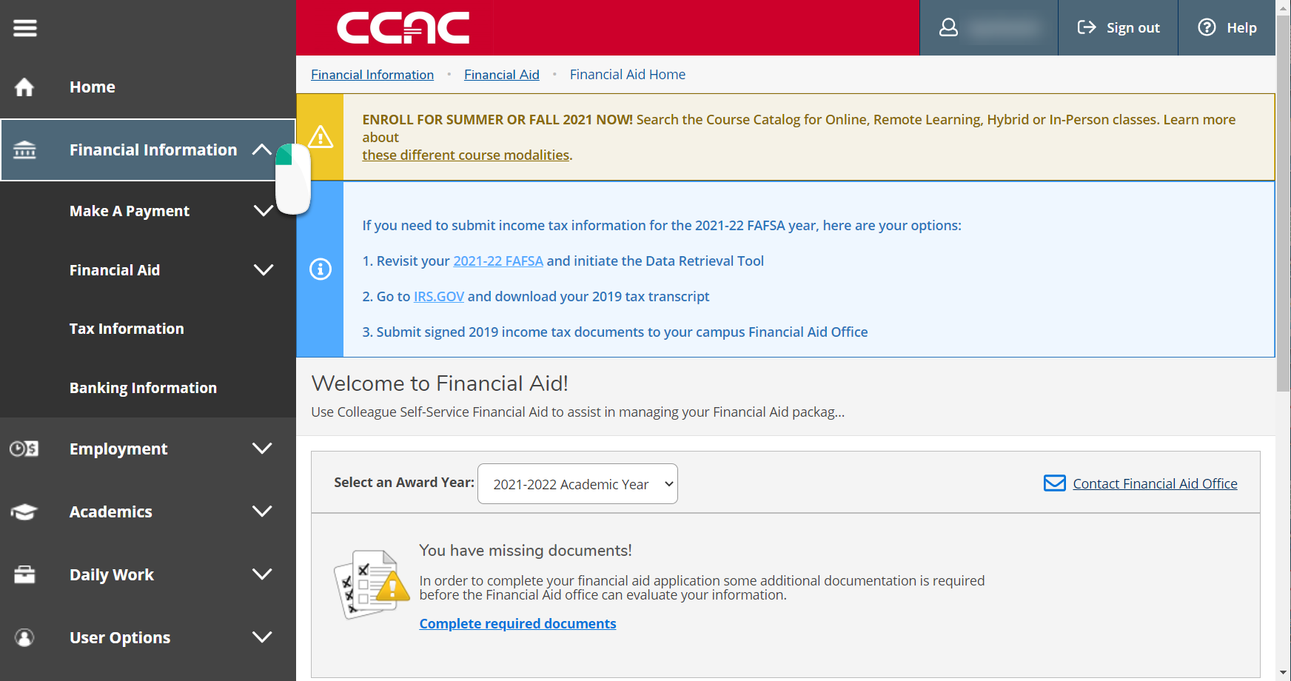Select the Financial Information bank icon
This screenshot has width=1291, height=681.
[24, 150]
